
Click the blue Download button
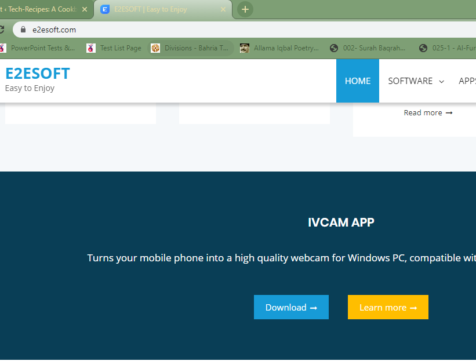[291, 307]
